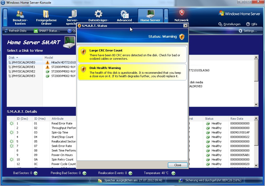Select the Home Server tab
Screen dimensions: 265x186
pos(150,16)
